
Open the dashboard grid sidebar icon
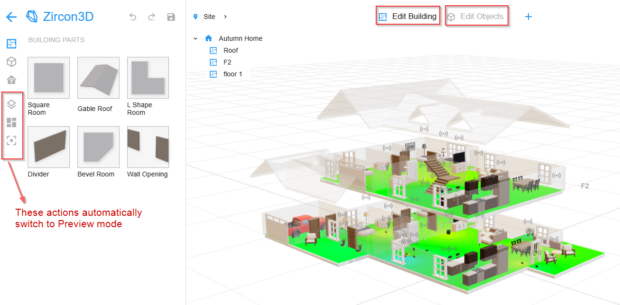[x=11, y=122]
